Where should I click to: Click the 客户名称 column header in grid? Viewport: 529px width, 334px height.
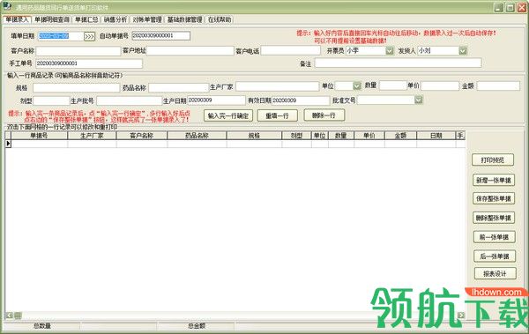(x=142, y=136)
